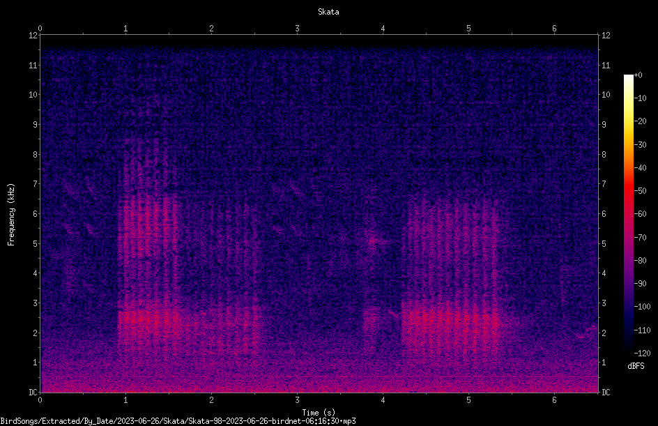Click the '7' tick on left frequency axis
658x426 pixels.
36,184
